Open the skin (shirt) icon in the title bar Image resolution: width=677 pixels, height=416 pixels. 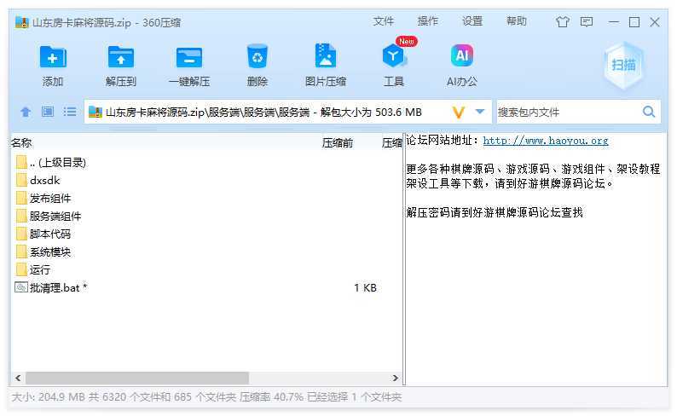coord(562,22)
